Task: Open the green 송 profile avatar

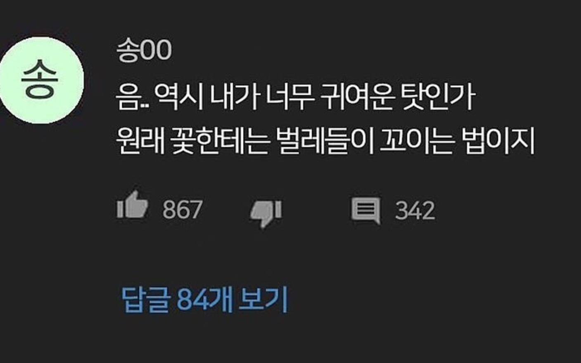Action: 40,80
